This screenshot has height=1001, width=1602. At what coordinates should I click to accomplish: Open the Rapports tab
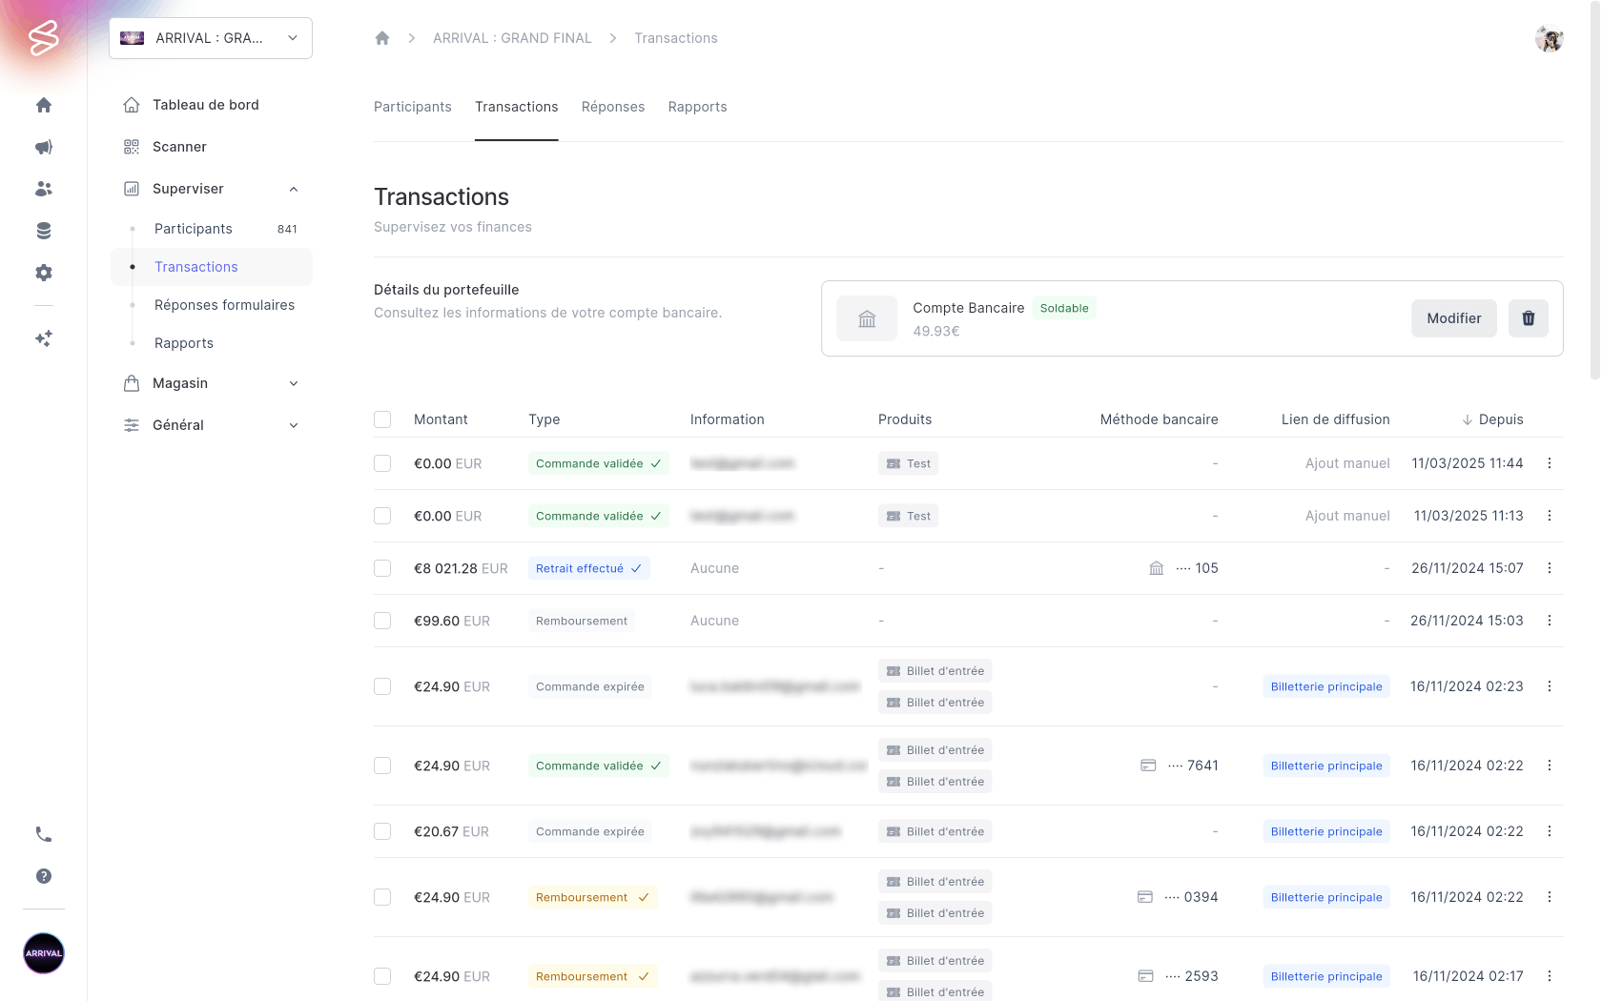pyautogui.click(x=697, y=107)
